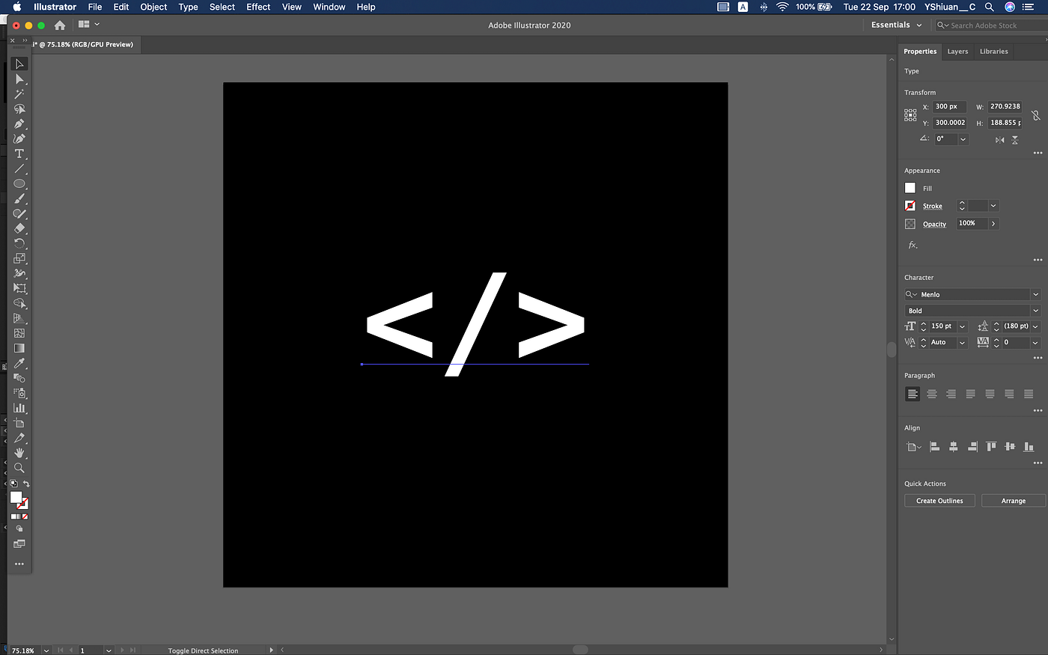Image resolution: width=1048 pixels, height=655 pixels.
Task: Open the Object menu
Action: [x=153, y=7]
